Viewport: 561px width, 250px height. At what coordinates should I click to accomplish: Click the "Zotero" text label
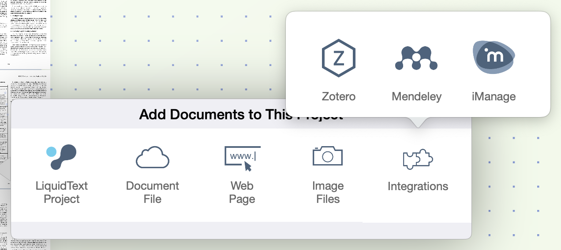[339, 96]
